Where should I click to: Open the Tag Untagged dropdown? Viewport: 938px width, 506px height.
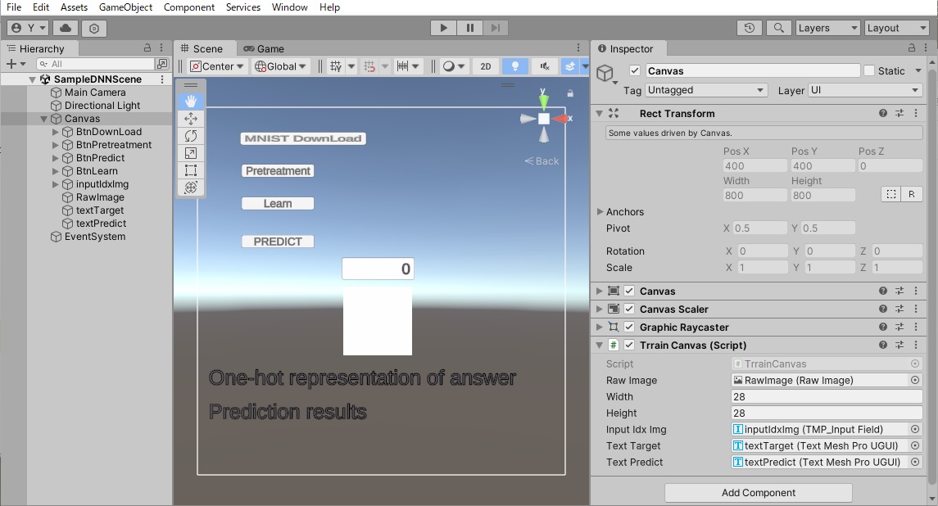coord(705,90)
